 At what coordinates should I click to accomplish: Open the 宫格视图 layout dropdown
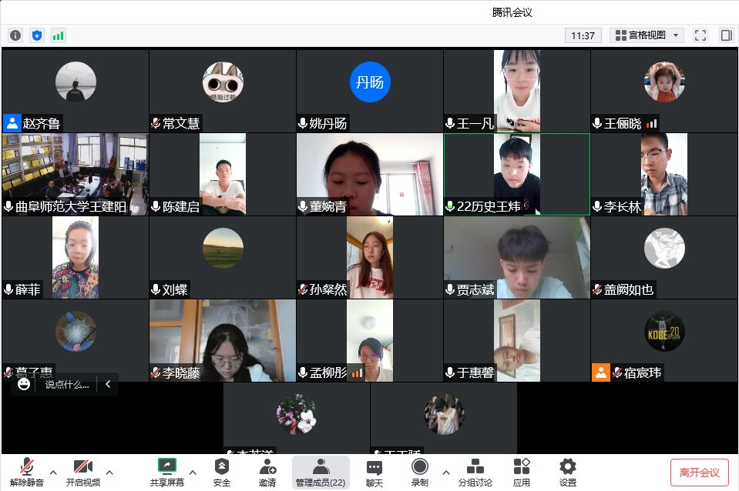[x=647, y=35]
